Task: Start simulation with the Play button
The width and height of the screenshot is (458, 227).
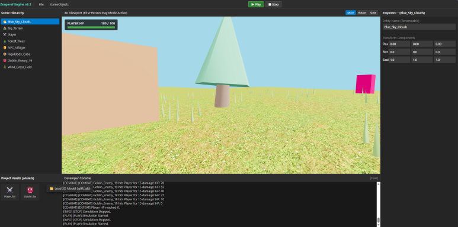Action: point(256,4)
